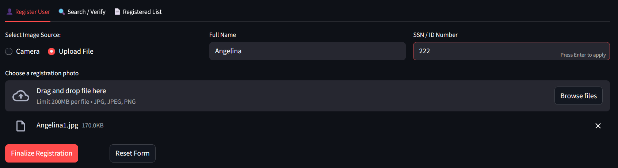Select the Camera radio button

click(x=9, y=51)
